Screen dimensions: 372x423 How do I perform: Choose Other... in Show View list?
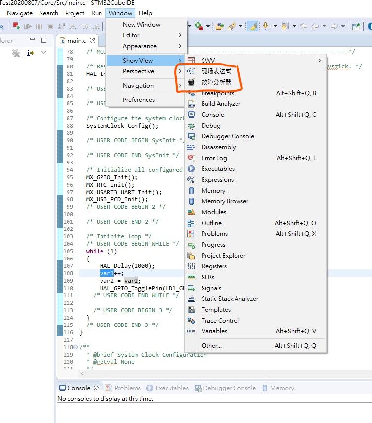click(255, 346)
